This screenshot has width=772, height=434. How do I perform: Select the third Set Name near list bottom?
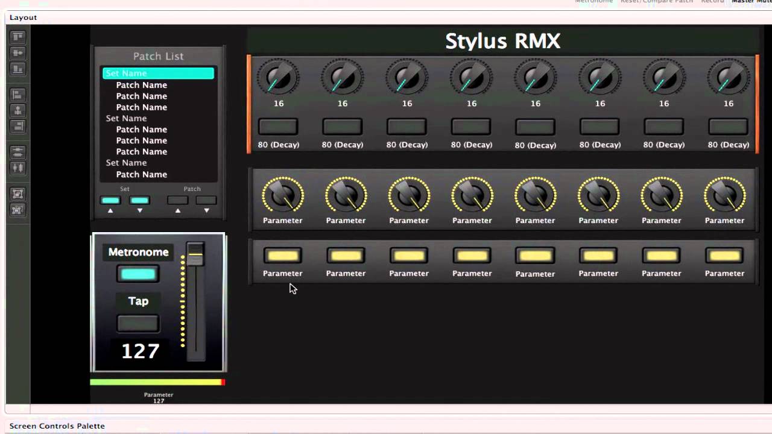(126, 163)
